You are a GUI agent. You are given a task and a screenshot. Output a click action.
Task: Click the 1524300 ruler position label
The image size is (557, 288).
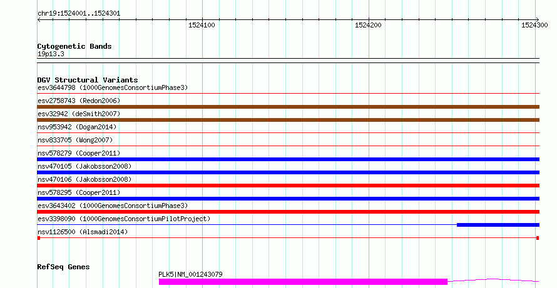(x=534, y=25)
